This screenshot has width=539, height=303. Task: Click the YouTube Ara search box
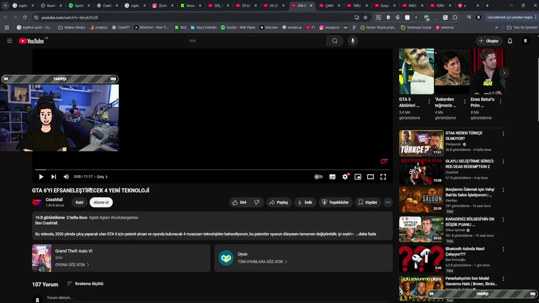tap(256, 41)
